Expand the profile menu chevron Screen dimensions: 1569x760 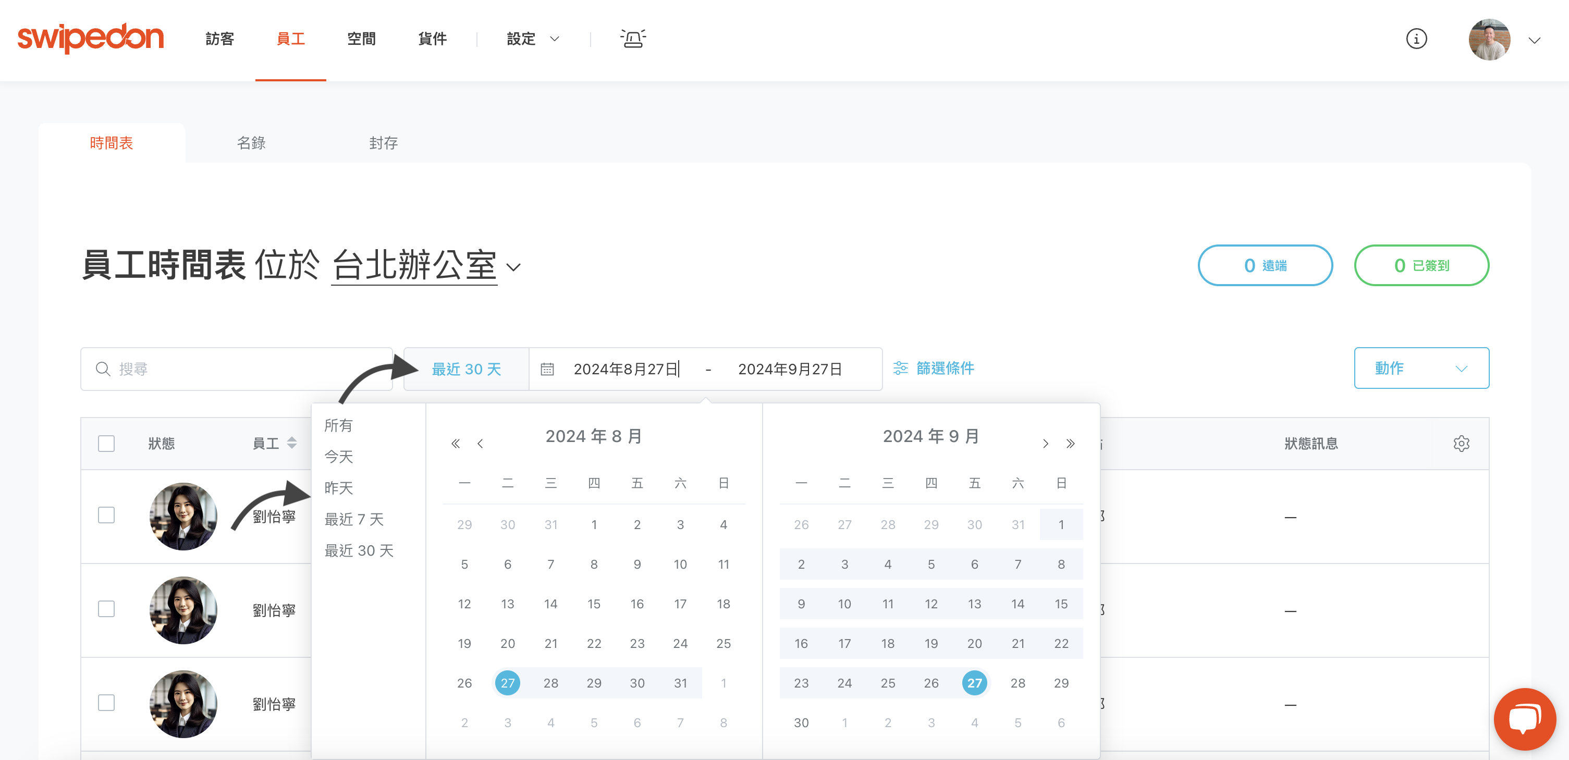pos(1534,40)
